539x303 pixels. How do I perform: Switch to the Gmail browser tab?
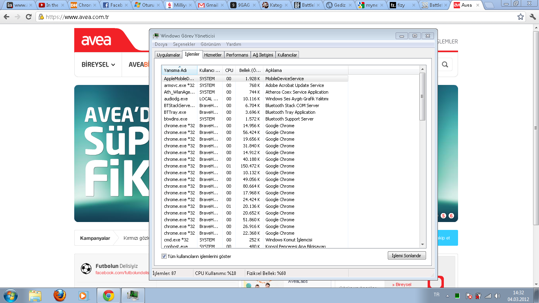pyautogui.click(x=210, y=5)
